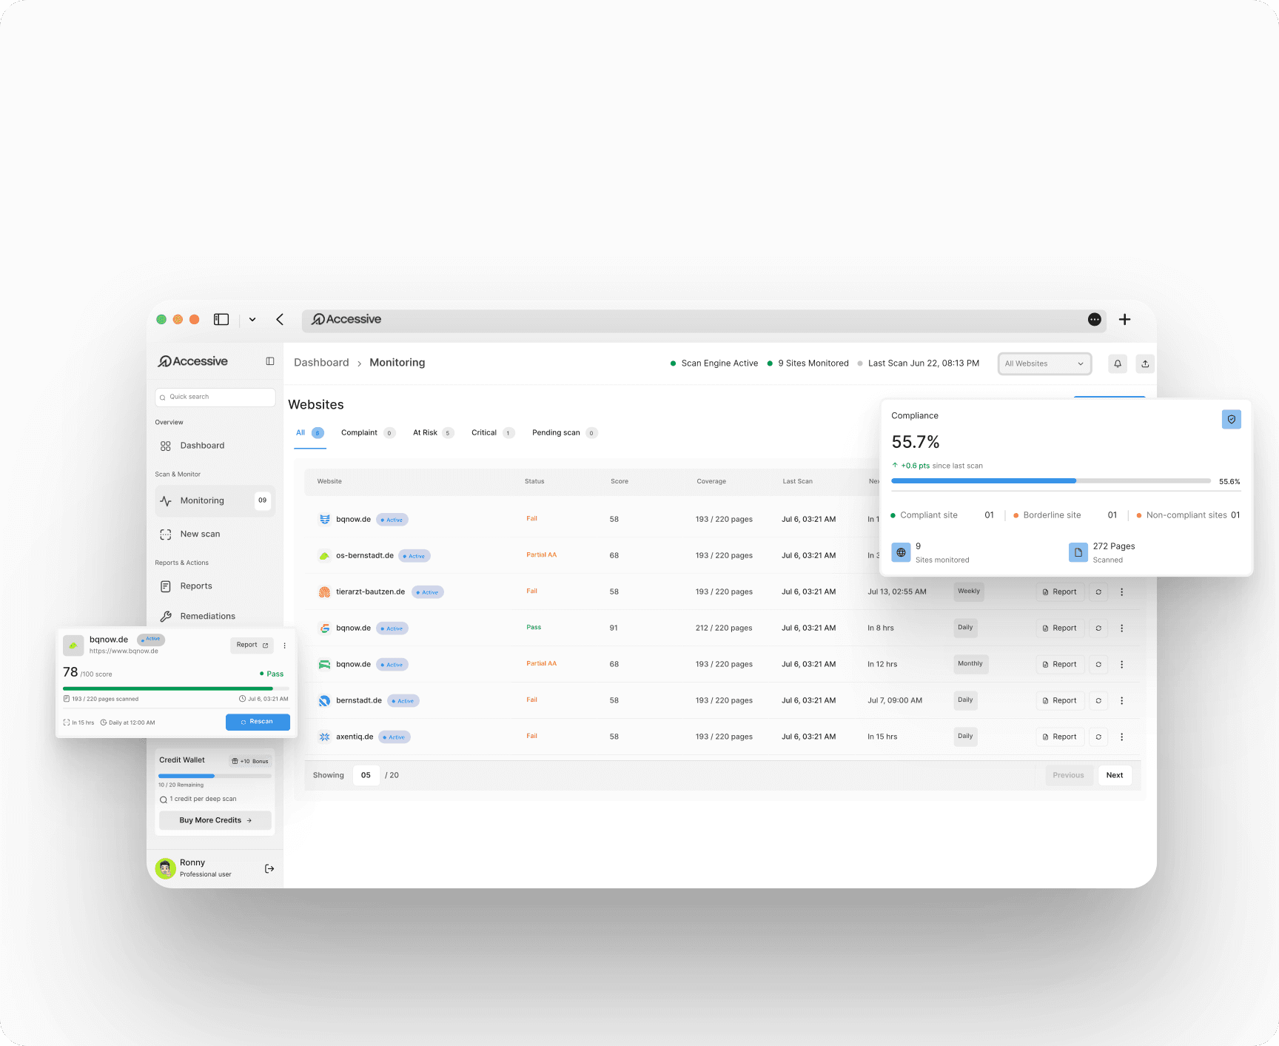Open more options for axentiq.de row
1279x1046 pixels.
[x=1122, y=737]
